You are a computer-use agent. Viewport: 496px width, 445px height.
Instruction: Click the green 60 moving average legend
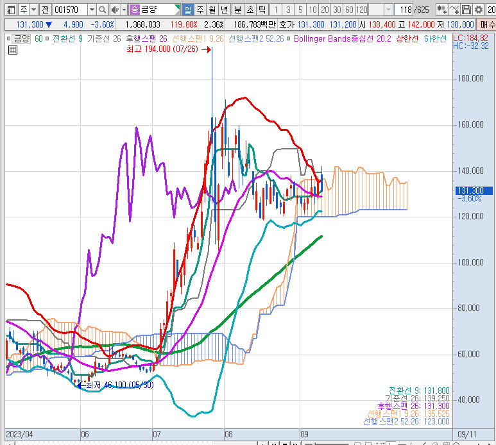pos(38,39)
